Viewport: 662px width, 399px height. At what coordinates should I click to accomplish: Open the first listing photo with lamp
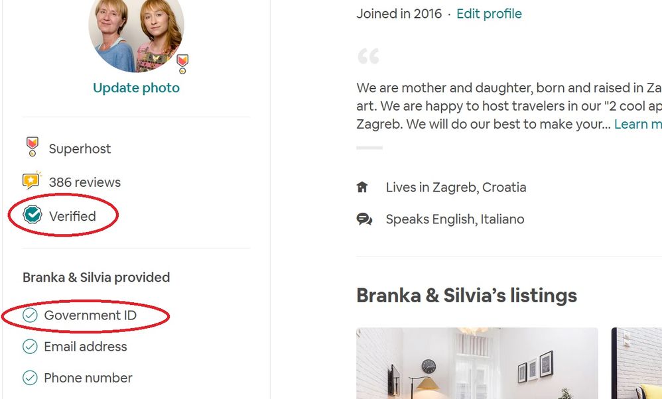(477, 363)
